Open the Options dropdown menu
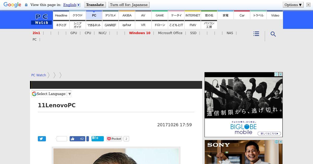This screenshot has height=164, width=313. coord(293,5)
